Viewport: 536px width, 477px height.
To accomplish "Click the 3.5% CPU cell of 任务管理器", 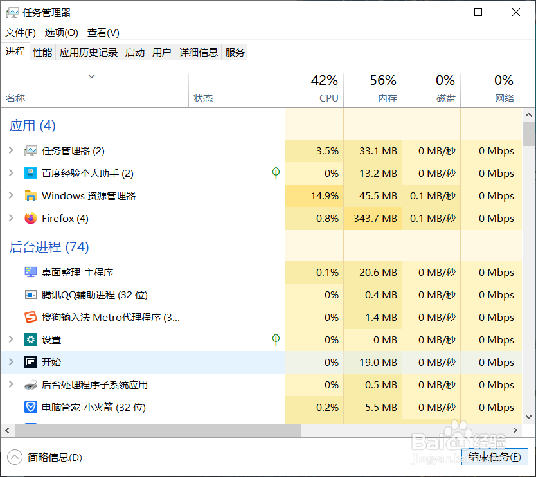I will pyautogui.click(x=314, y=151).
